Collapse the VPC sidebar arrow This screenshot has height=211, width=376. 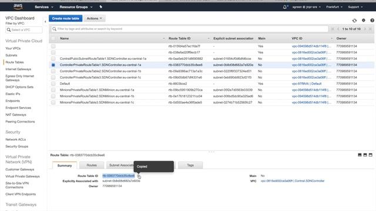tap(45, 22)
